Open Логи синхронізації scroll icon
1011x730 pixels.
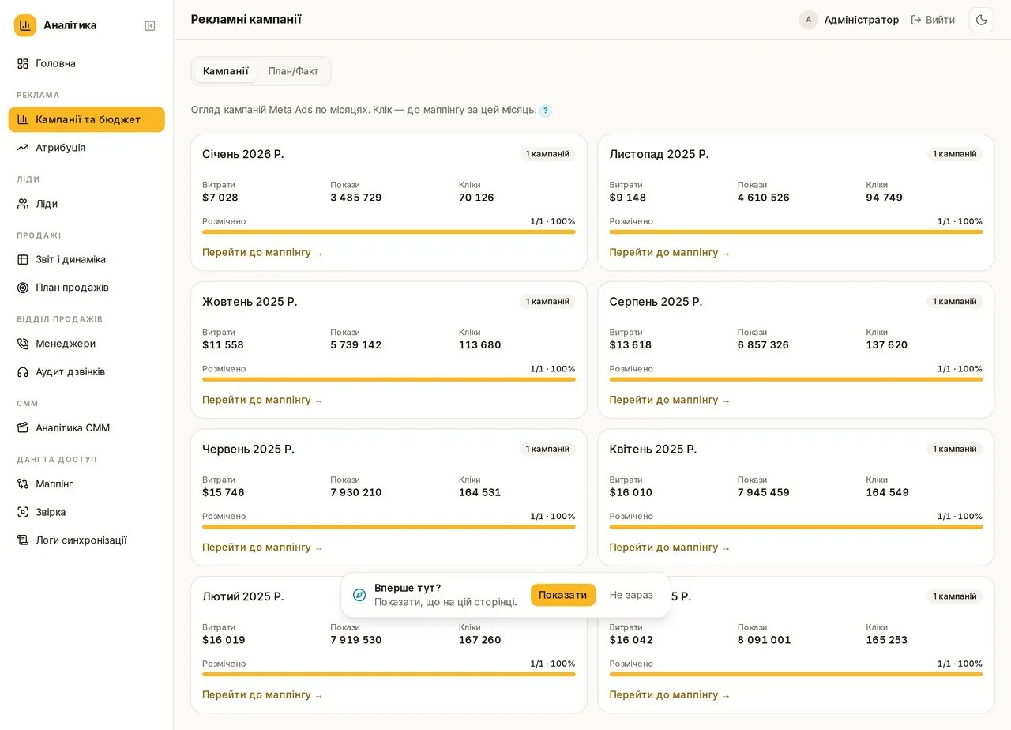(x=23, y=540)
